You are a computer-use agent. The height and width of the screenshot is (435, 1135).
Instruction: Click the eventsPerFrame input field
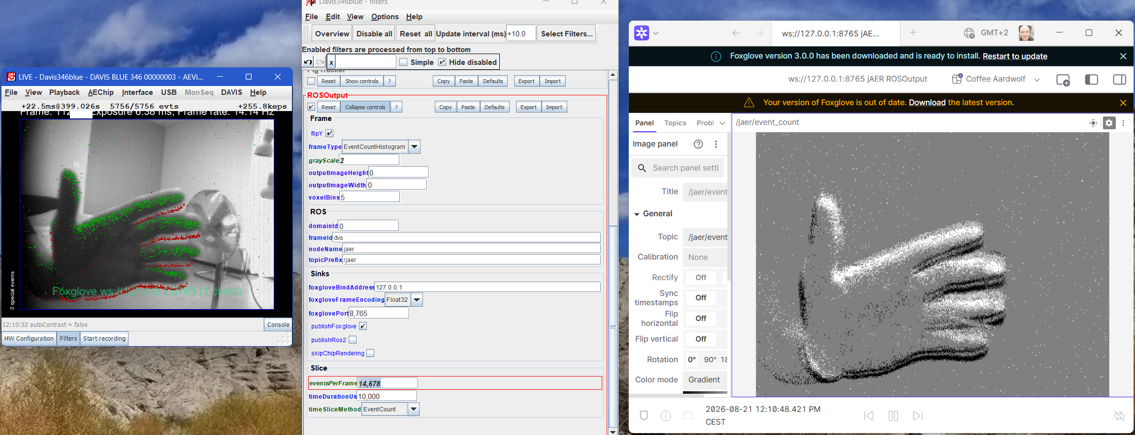pos(388,383)
